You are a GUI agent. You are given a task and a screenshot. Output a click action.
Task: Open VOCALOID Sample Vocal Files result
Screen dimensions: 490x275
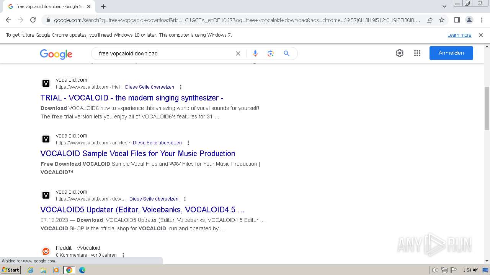coord(138,154)
